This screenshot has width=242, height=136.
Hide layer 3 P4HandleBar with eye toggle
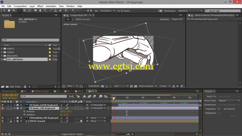[2, 118]
